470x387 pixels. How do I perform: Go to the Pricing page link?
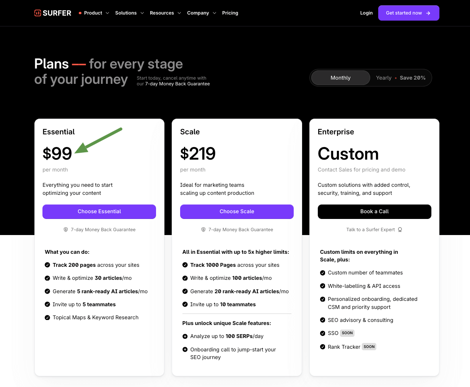(x=230, y=13)
